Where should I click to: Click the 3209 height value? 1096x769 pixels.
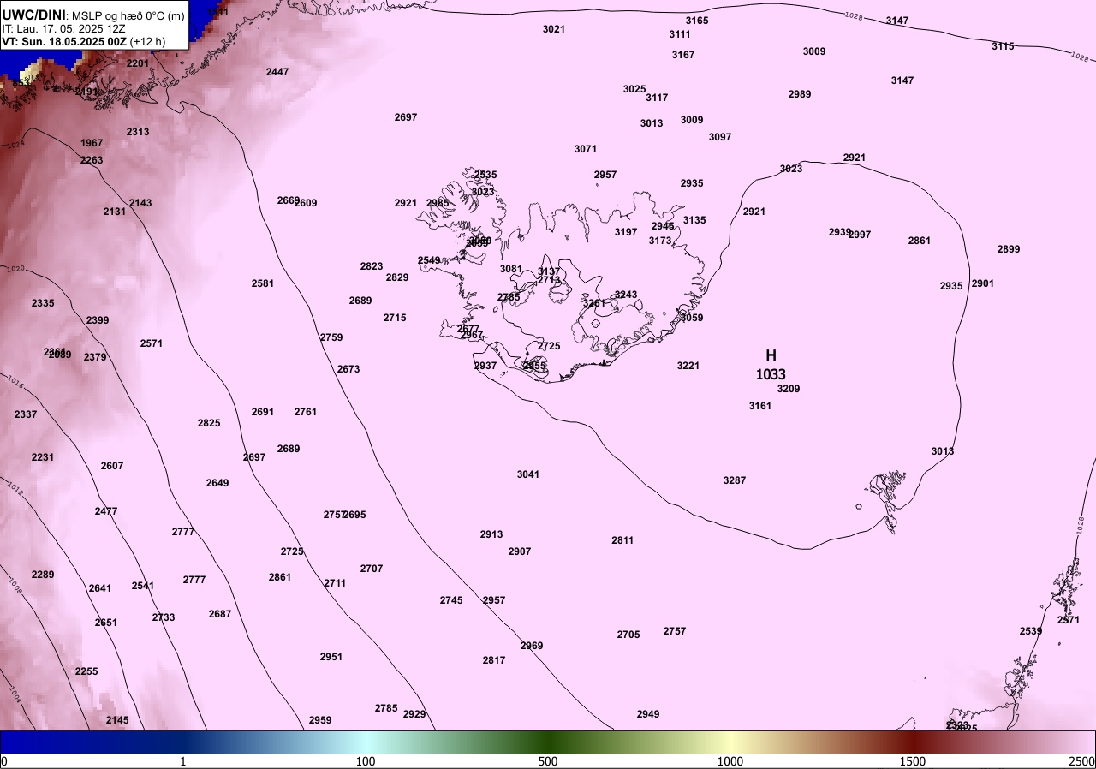[x=789, y=389]
